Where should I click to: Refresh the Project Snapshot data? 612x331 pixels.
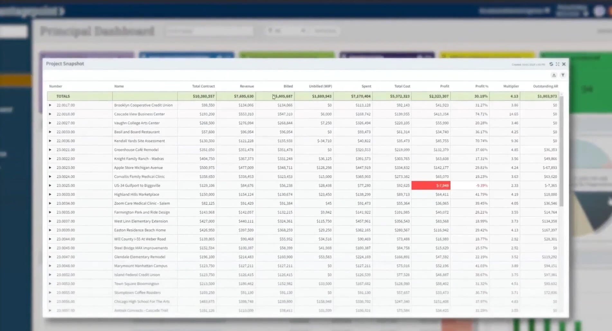(551, 64)
